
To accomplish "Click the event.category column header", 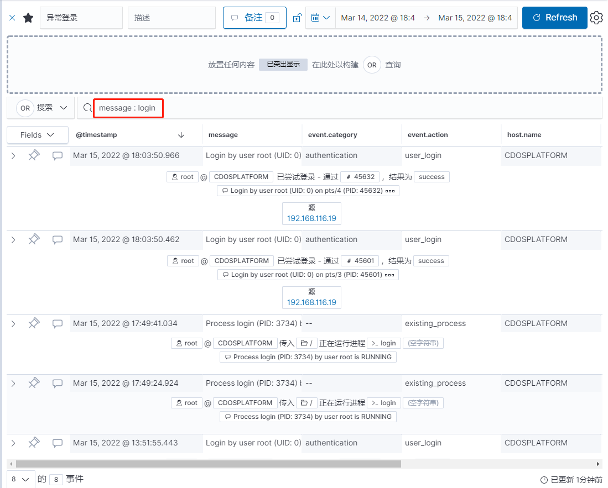I will pos(332,135).
